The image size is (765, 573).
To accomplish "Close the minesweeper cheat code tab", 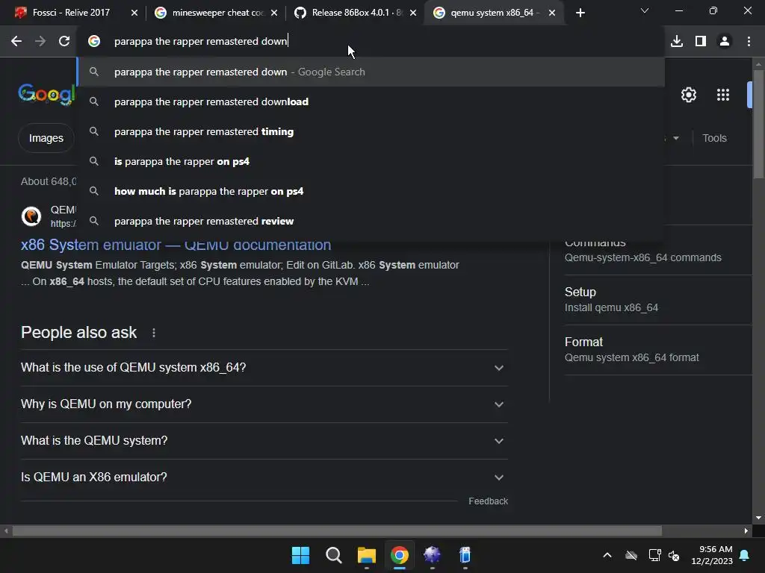I will 274,13.
